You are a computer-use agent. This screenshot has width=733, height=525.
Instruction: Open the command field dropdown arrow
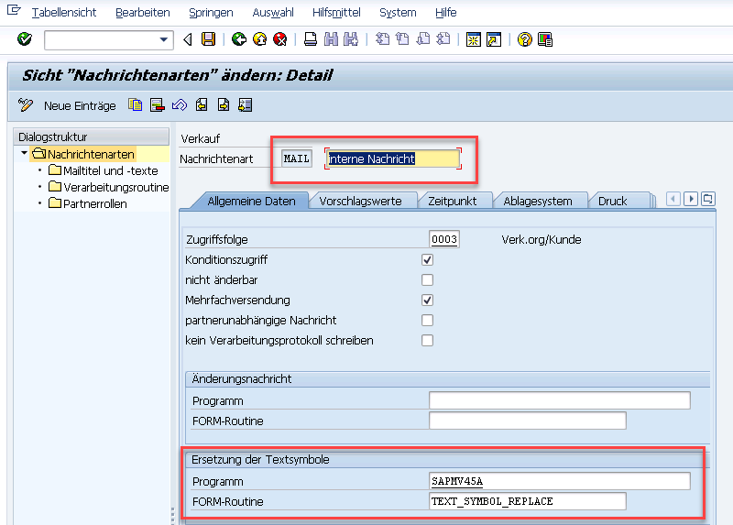point(164,39)
